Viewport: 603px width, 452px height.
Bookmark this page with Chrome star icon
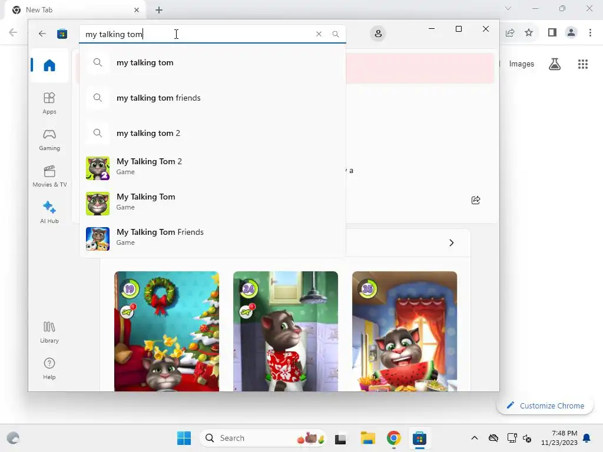point(529,33)
